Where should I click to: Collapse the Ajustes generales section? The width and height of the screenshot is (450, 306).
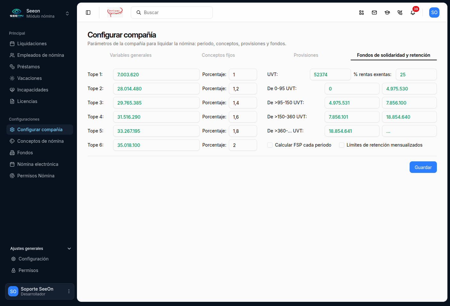point(40,249)
